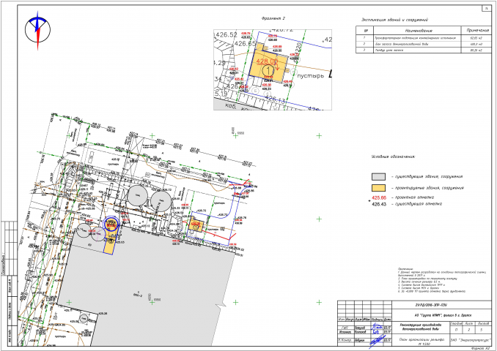This screenshot has width=497, height=351.
Task: Click row 2 'Бак запаса деминерализованной воды'
Action: coord(402,44)
